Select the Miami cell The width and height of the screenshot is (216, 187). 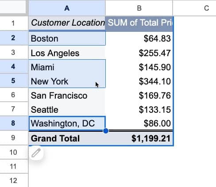click(x=67, y=67)
